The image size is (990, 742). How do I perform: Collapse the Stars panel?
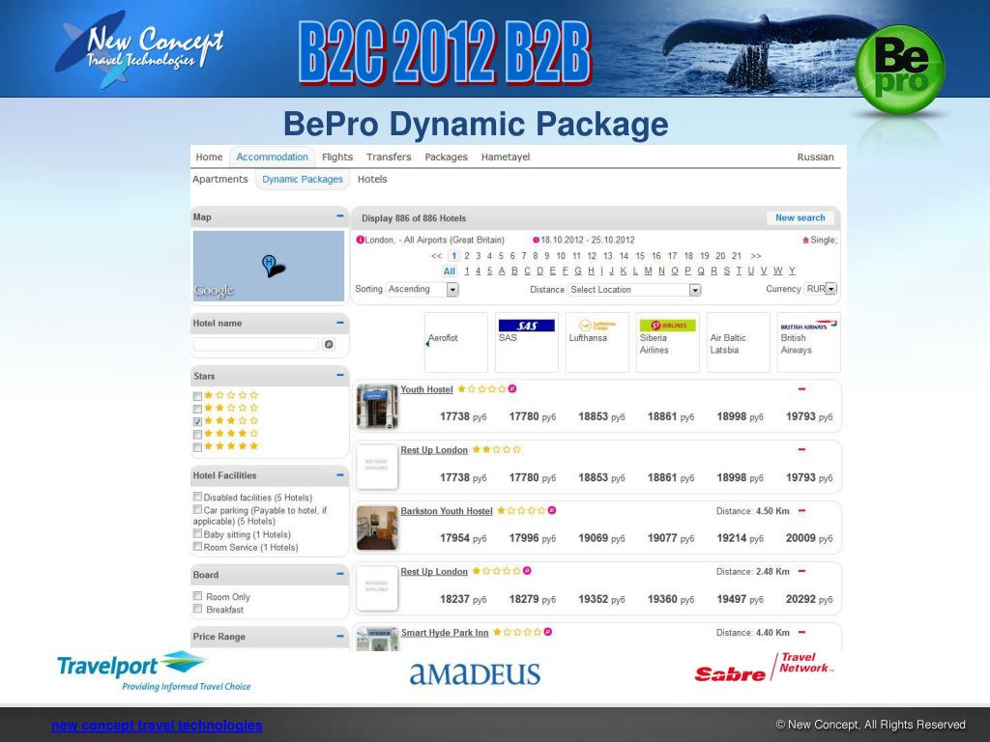(x=340, y=375)
